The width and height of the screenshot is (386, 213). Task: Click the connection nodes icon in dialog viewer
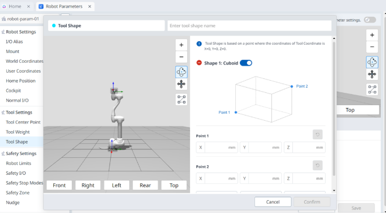[181, 99]
